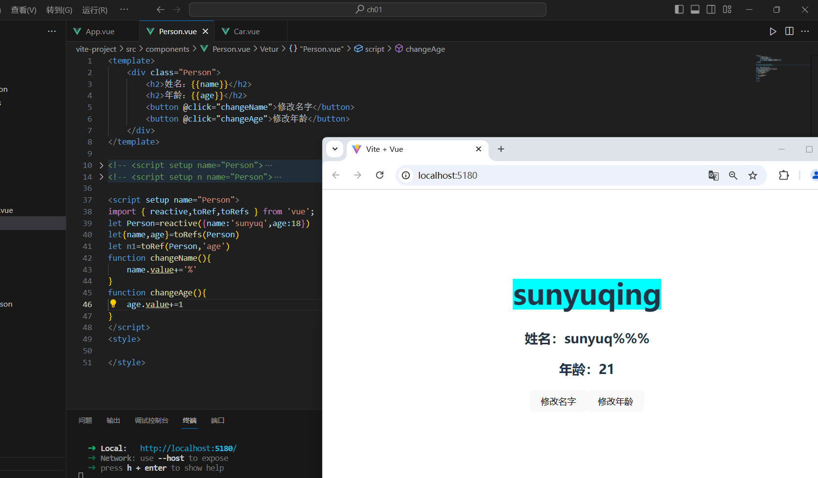
Task: Maximize the browser window
Action: coord(809,149)
